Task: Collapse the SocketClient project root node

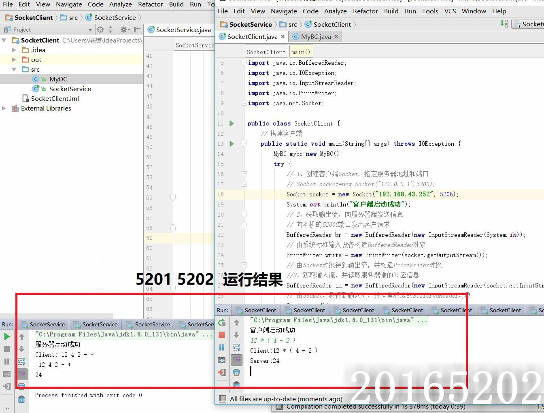Action: click(4, 40)
